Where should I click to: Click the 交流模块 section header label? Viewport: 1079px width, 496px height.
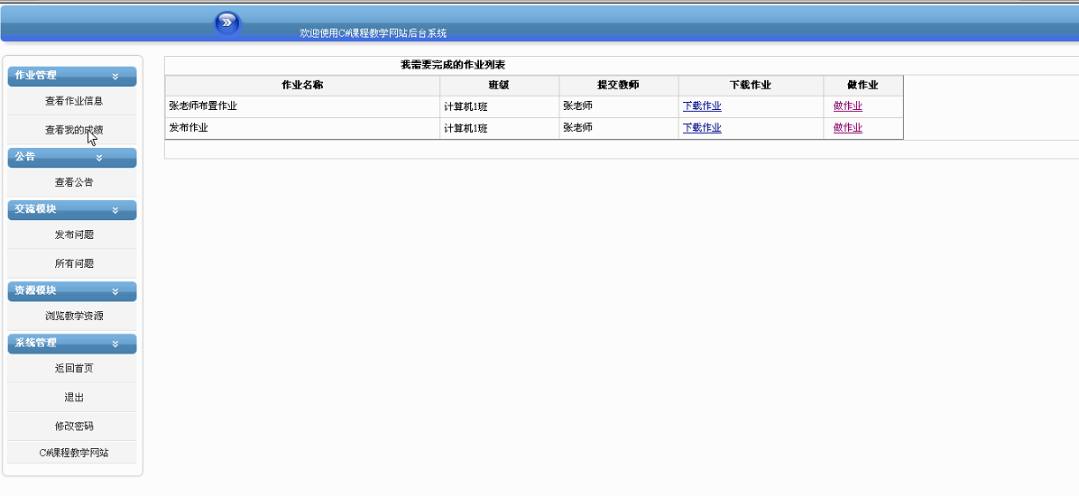[36, 209]
